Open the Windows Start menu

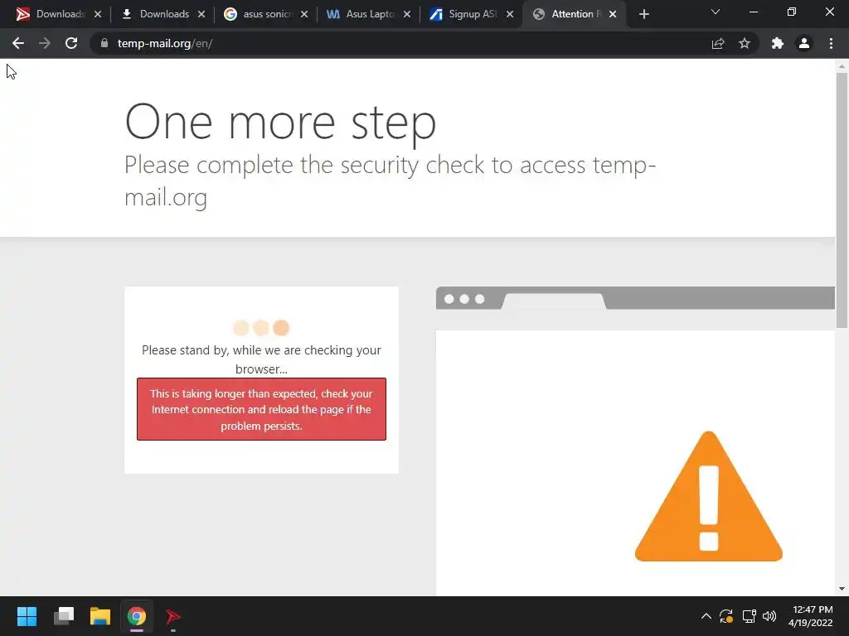pyautogui.click(x=27, y=616)
